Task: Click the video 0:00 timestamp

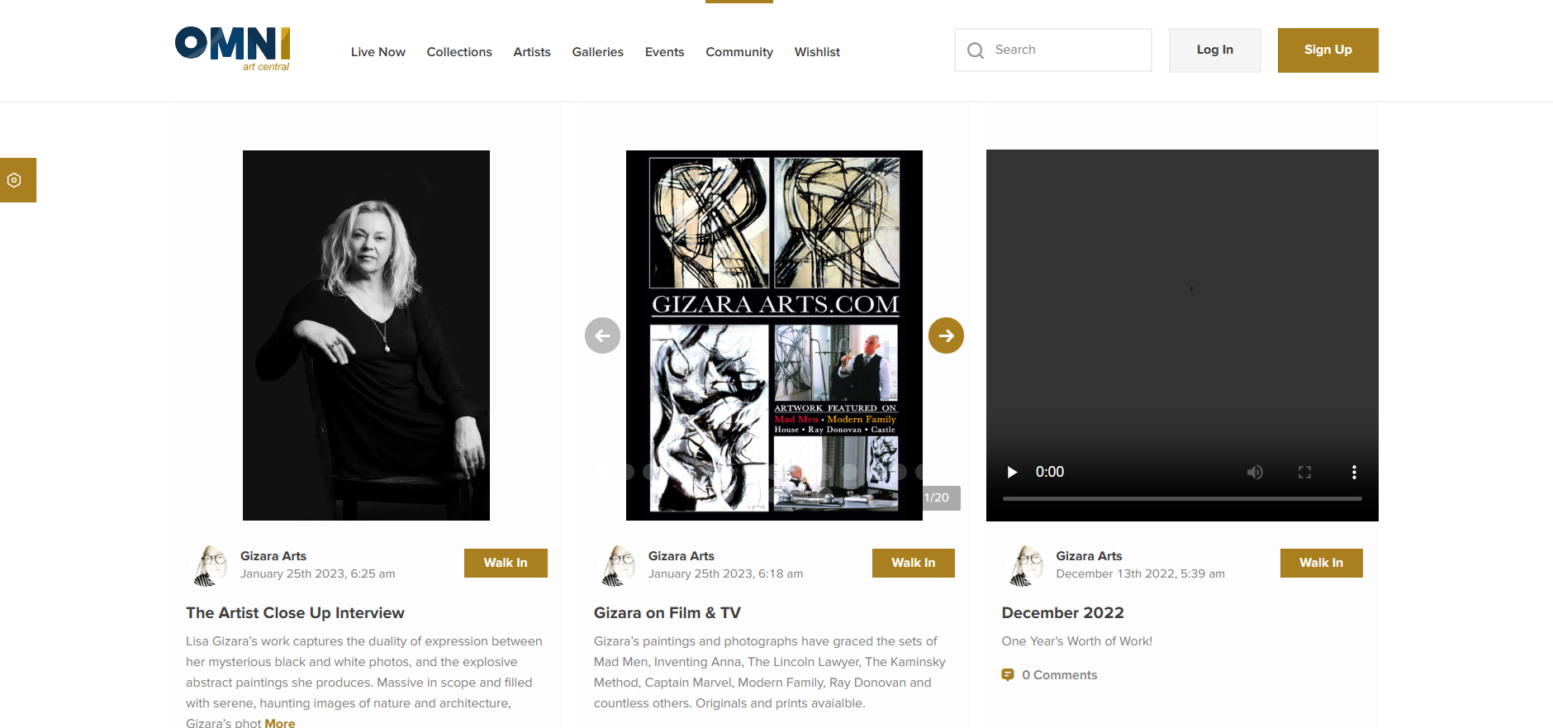Action: pos(1050,472)
